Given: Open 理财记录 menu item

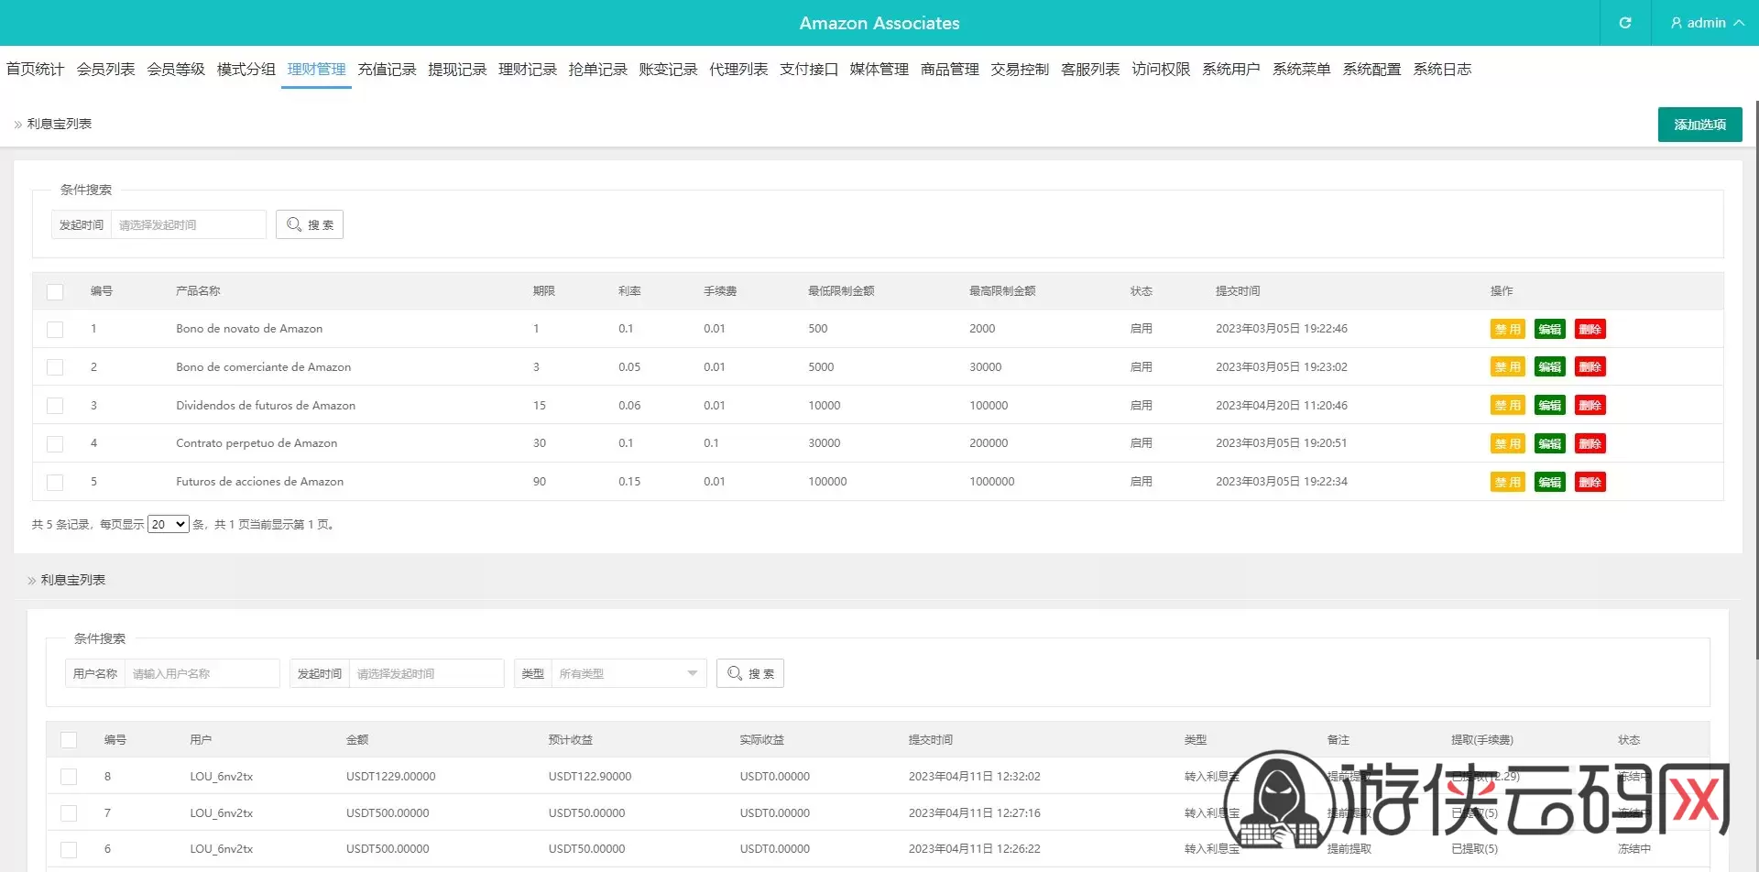Looking at the screenshot, I should [x=528, y=69].
